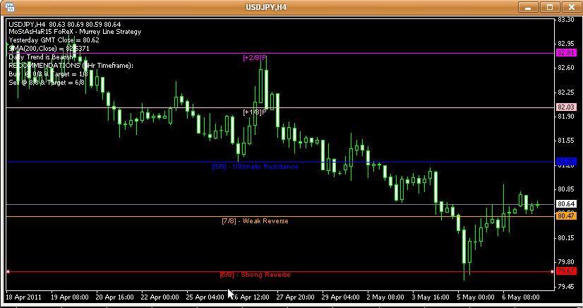583x308 pixels.
Task: Click the 20 Apr 16:00 time axis label
Action: (115, 297)
